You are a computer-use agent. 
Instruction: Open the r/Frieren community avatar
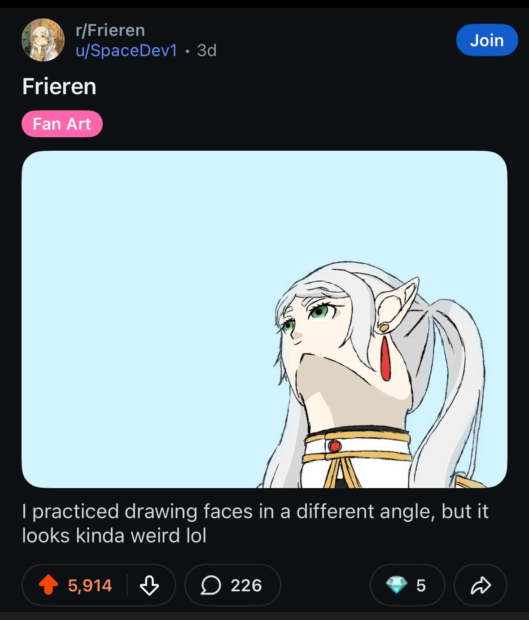(43, 40)
